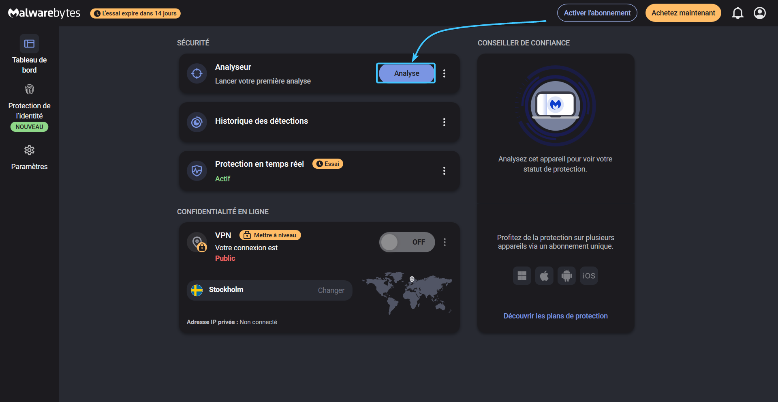778x402 pixels.
Task: Click Changer to switch VPN server
Action: [331, 290]
